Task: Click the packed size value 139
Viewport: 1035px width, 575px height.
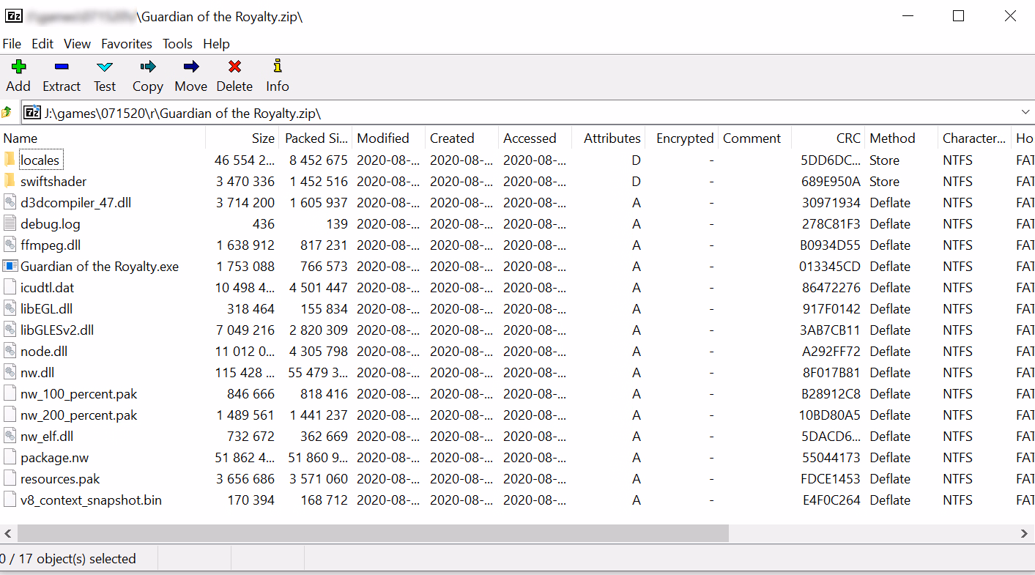Action: tap(337, 223)
